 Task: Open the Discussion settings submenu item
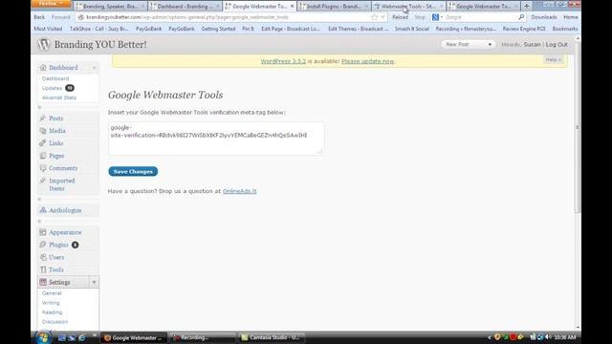pyautogui.click(x=55, y=322)
